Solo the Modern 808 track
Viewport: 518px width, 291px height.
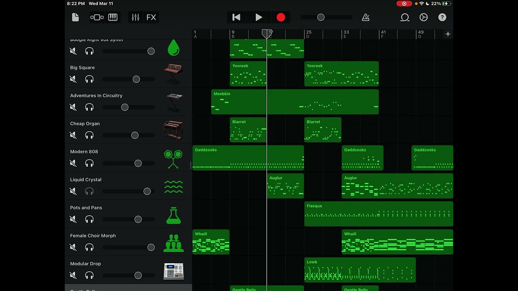tap(89, 163)
